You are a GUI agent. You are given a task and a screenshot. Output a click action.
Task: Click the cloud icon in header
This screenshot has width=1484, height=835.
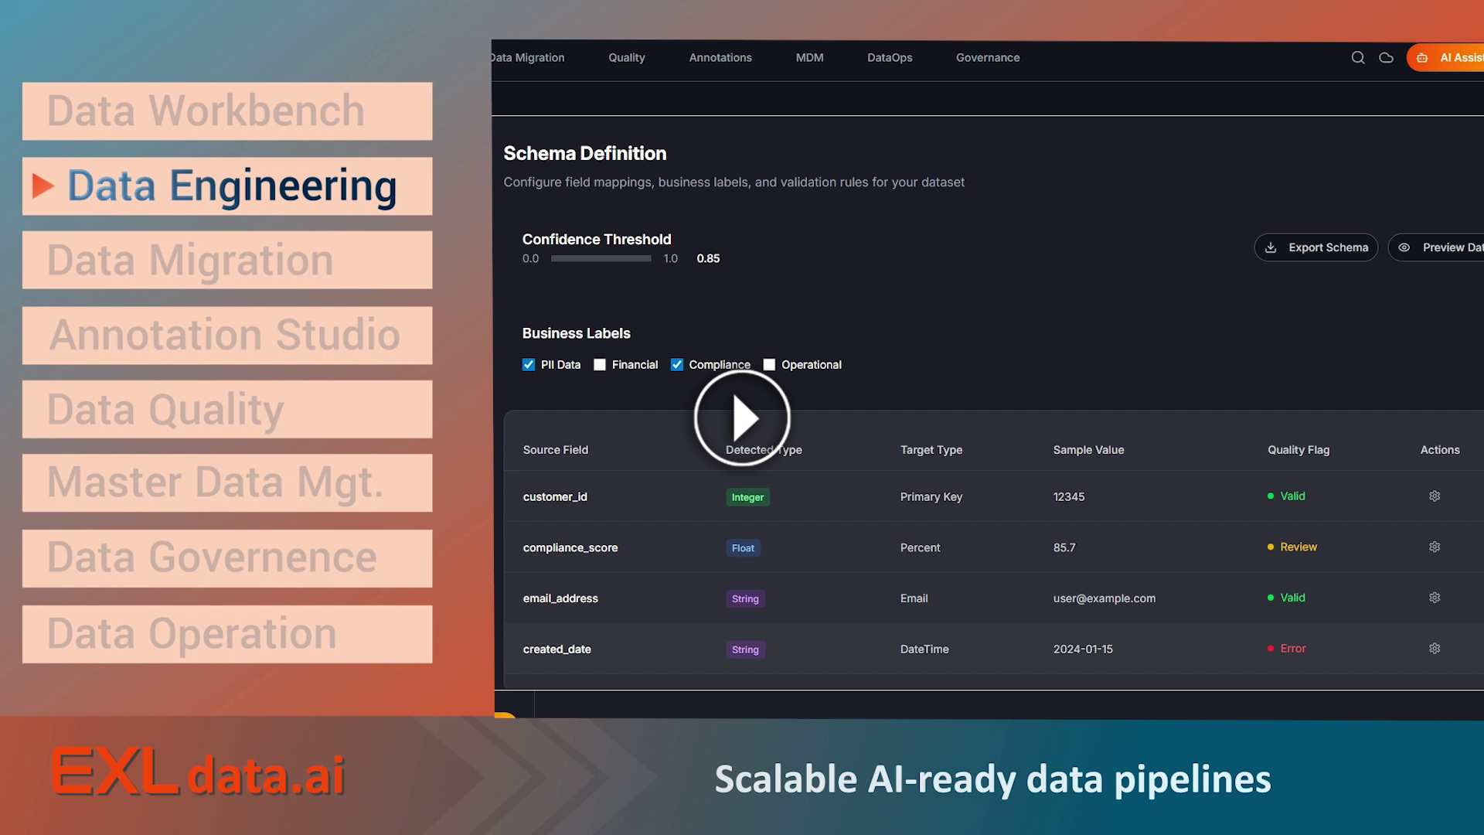tap(1386, 58)
